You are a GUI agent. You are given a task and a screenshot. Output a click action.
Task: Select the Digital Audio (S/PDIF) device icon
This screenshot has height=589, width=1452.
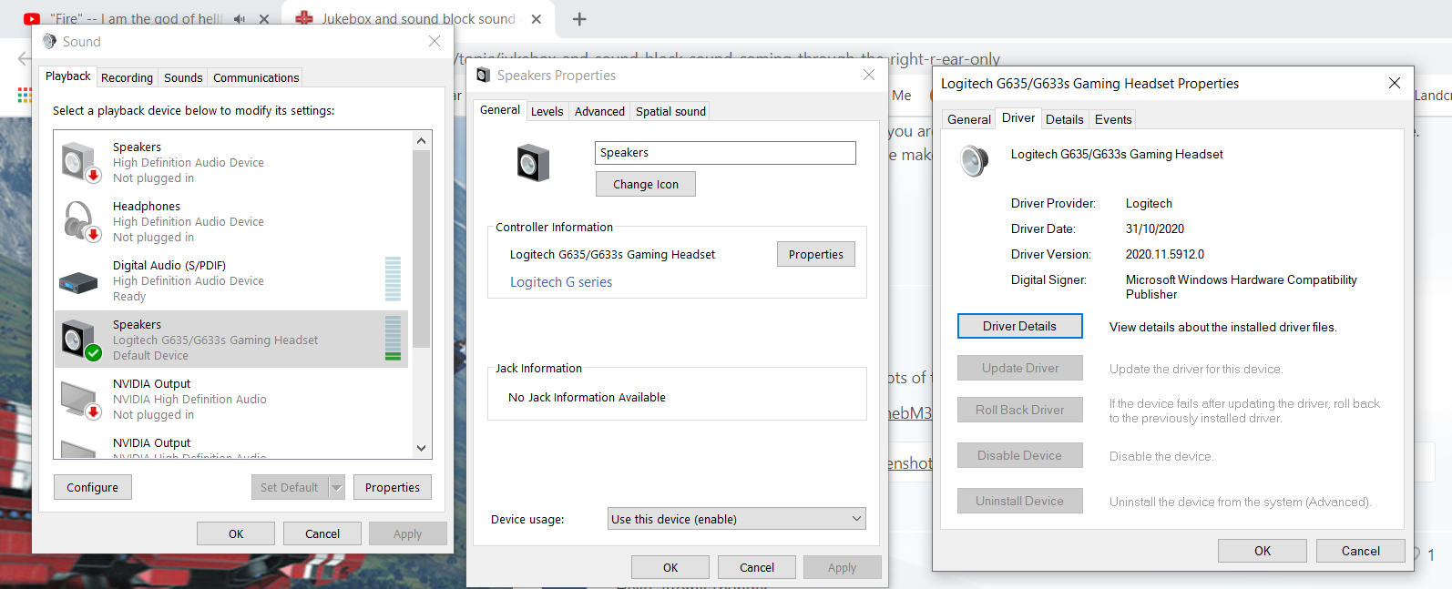point(78,282)
